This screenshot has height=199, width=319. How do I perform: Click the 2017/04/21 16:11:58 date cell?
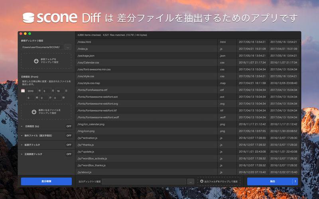point(252,83)
